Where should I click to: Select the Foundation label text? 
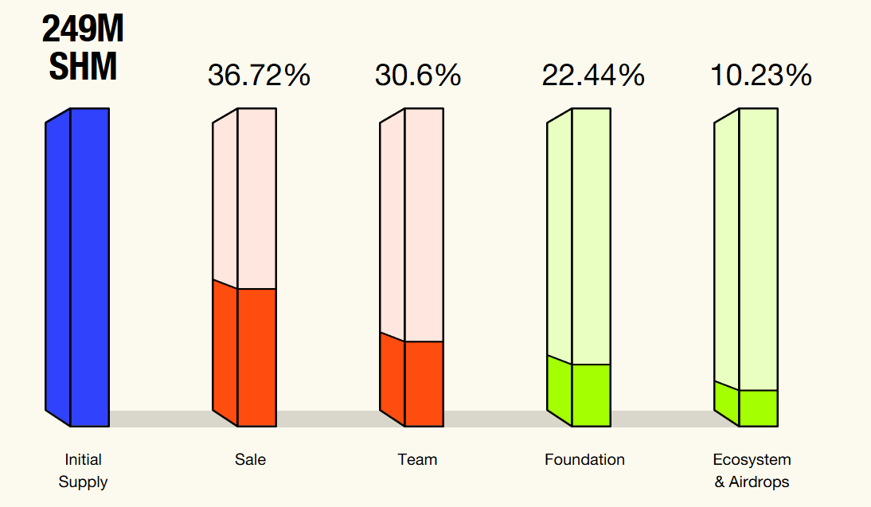pos(584,460)
